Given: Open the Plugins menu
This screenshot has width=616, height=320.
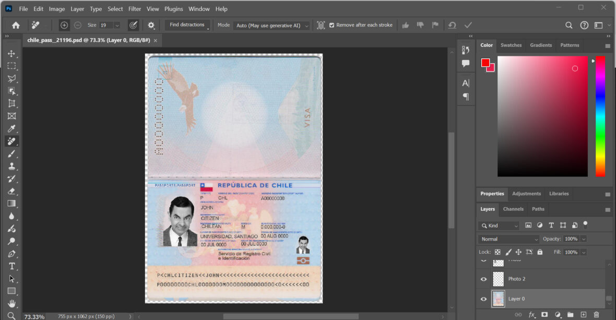Looking at the screenshot, I should pyautogui.click(x=173, y=9).
